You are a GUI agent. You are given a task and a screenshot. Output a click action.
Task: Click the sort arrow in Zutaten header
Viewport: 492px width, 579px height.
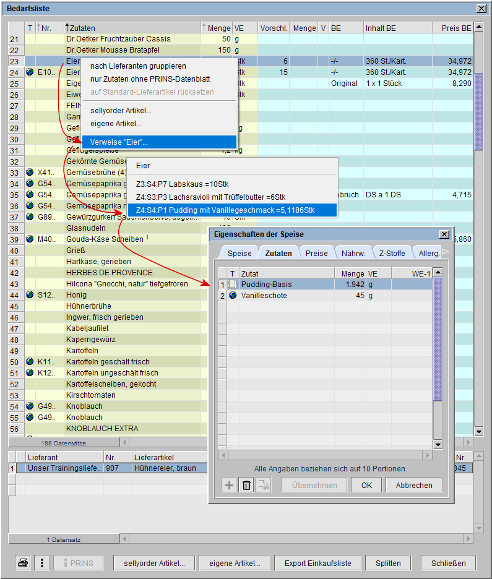[67, 28]
